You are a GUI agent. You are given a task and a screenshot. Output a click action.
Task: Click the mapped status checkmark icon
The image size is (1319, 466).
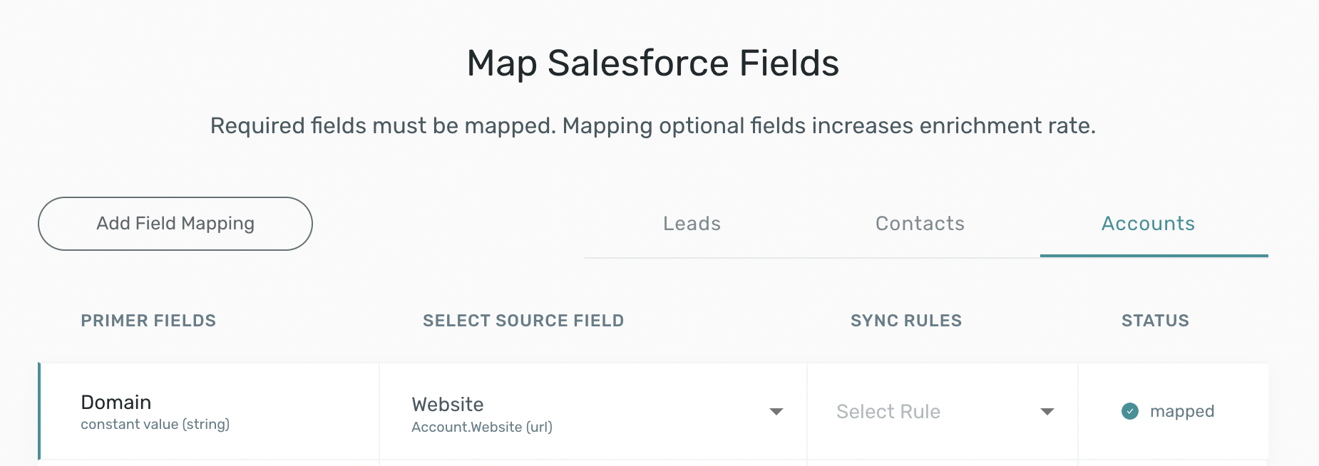(1130, 411)
